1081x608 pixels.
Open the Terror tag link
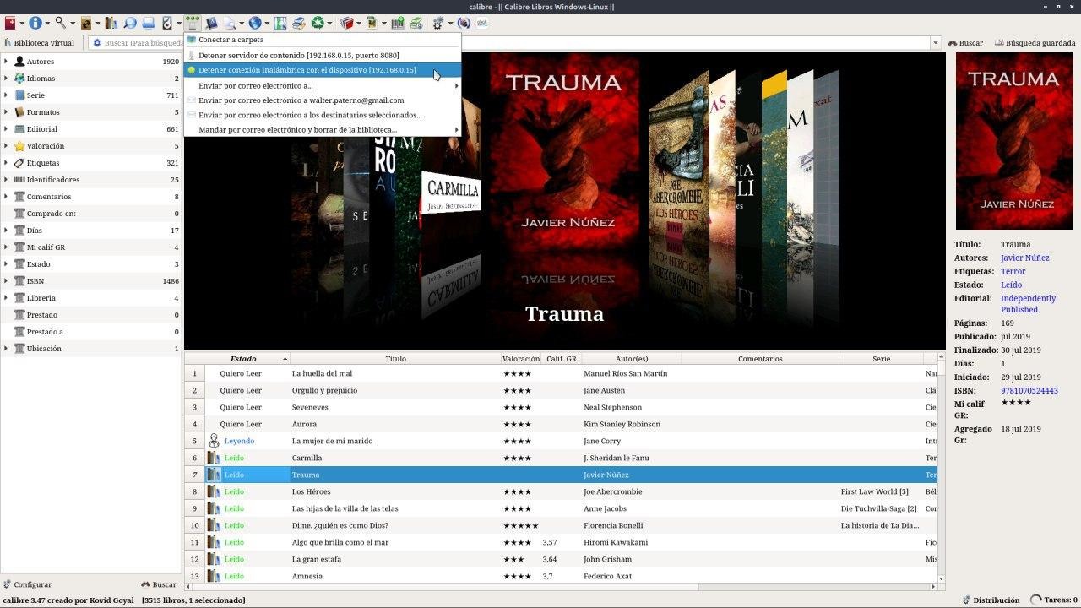(1013, 271)
